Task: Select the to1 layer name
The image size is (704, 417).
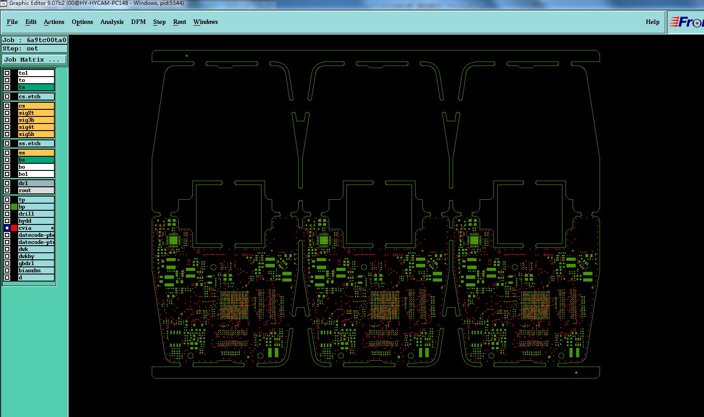Action: click(x=36, y=73)
